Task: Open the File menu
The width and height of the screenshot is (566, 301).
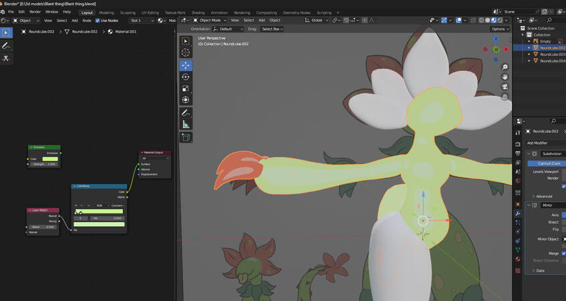Action: point(11,12)
